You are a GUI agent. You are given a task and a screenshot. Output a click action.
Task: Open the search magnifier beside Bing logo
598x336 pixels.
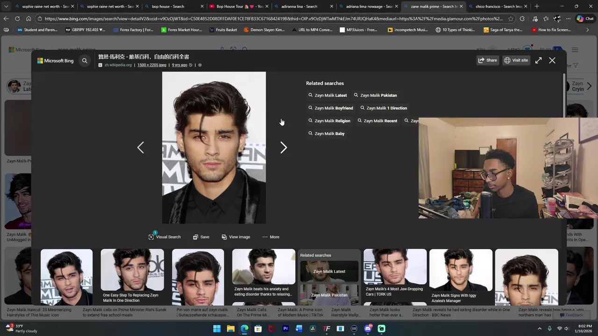[x=85, y=61]
